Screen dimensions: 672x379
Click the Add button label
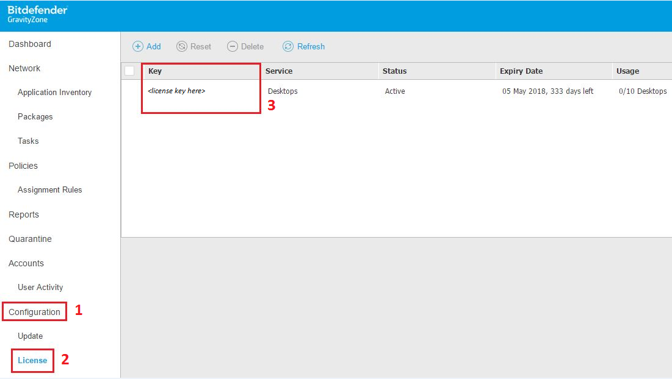pos(153,47)
